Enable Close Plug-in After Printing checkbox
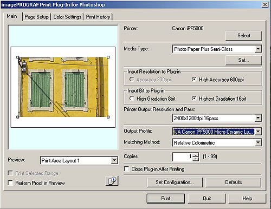This screenshot has width=271, height=209. tap(126, 169)
